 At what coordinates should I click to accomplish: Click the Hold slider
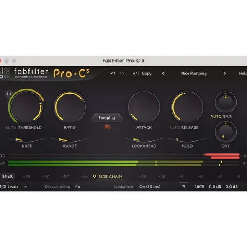point(187,140)
